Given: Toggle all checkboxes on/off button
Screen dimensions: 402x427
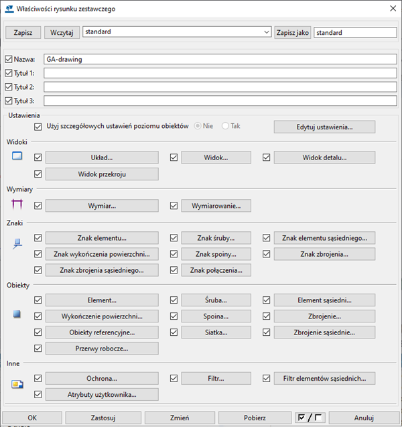Looking at the screenshot, I should [310, 418].
